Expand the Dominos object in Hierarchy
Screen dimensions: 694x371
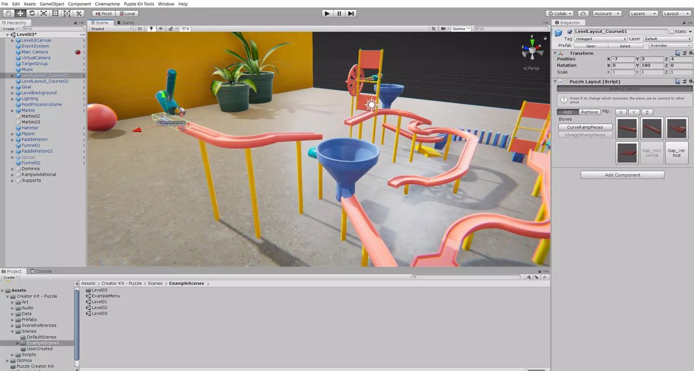click(13, 169)
